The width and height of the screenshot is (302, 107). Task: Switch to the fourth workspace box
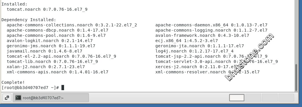pyautogui.click(x=286, y=97)
